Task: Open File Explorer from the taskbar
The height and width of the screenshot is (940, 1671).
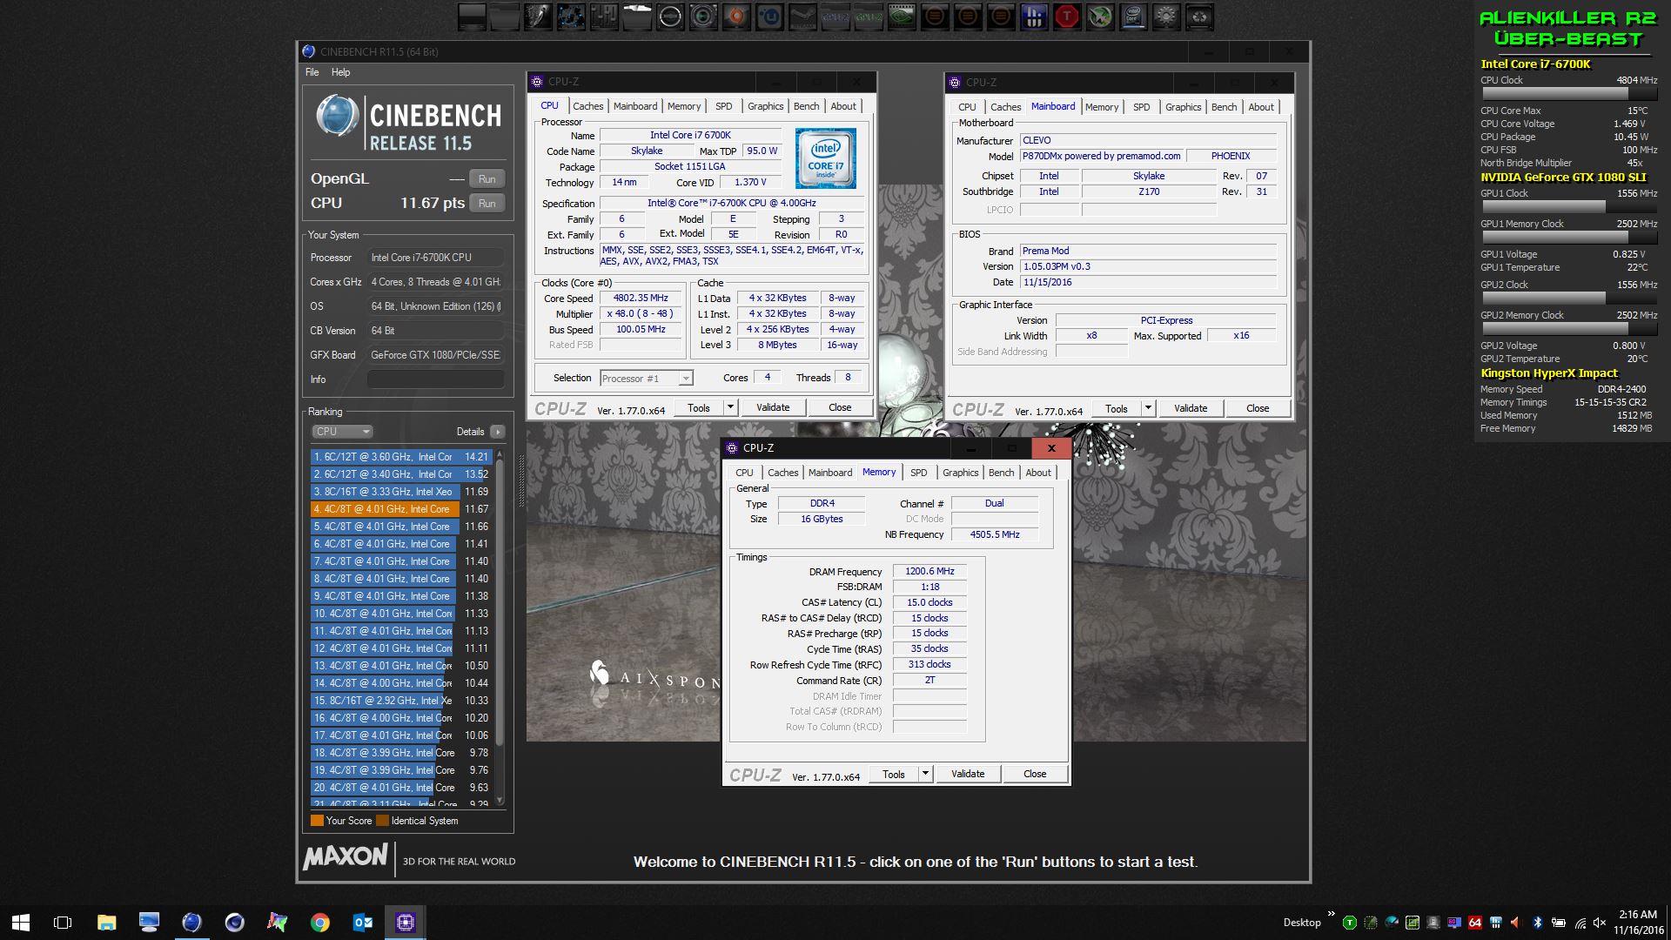Action: tap(106, 923)
